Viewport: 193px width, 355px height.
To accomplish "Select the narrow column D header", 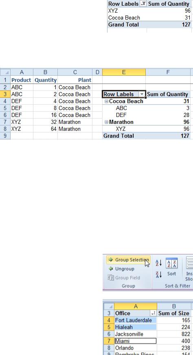I will coord(97,72).
